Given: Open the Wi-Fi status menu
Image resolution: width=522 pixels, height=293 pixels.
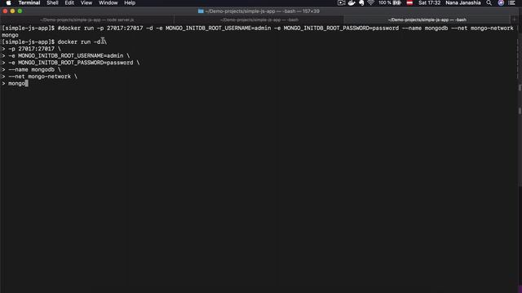Looking at the screenshot, I should click(x=371, y=3).
